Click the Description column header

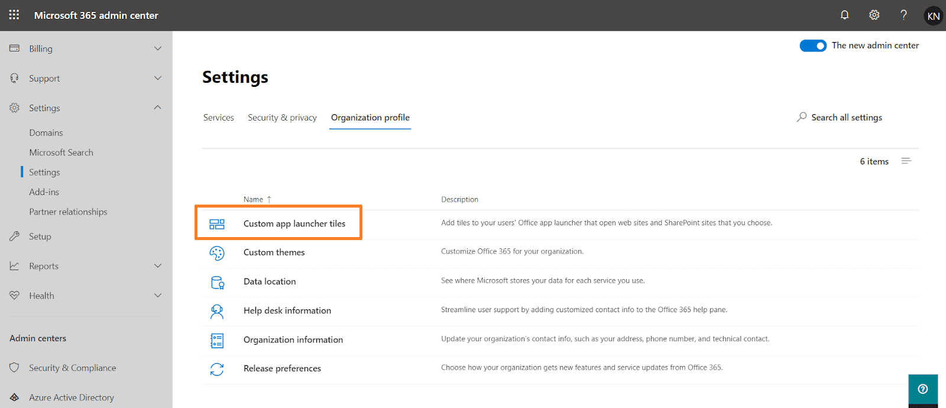pyautogui.click(x=459, y=199)
